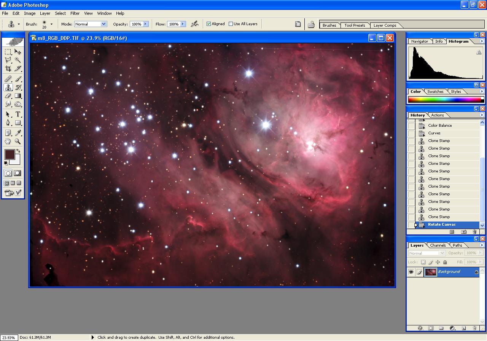This screenshot has height=341, width=487.
Task: Swap foreground and background colors
Action: point(18,151)
